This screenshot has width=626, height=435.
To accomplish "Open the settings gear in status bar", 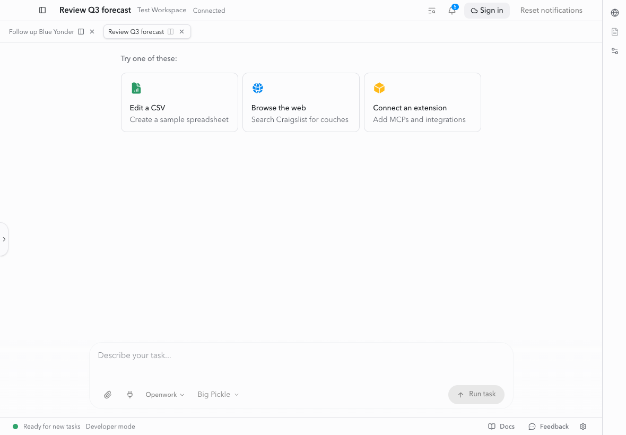I will [x=583, y=427].
